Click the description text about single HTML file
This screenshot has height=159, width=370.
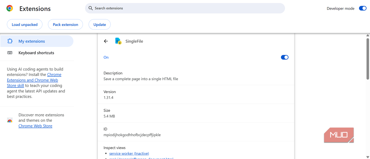(141, 79)
